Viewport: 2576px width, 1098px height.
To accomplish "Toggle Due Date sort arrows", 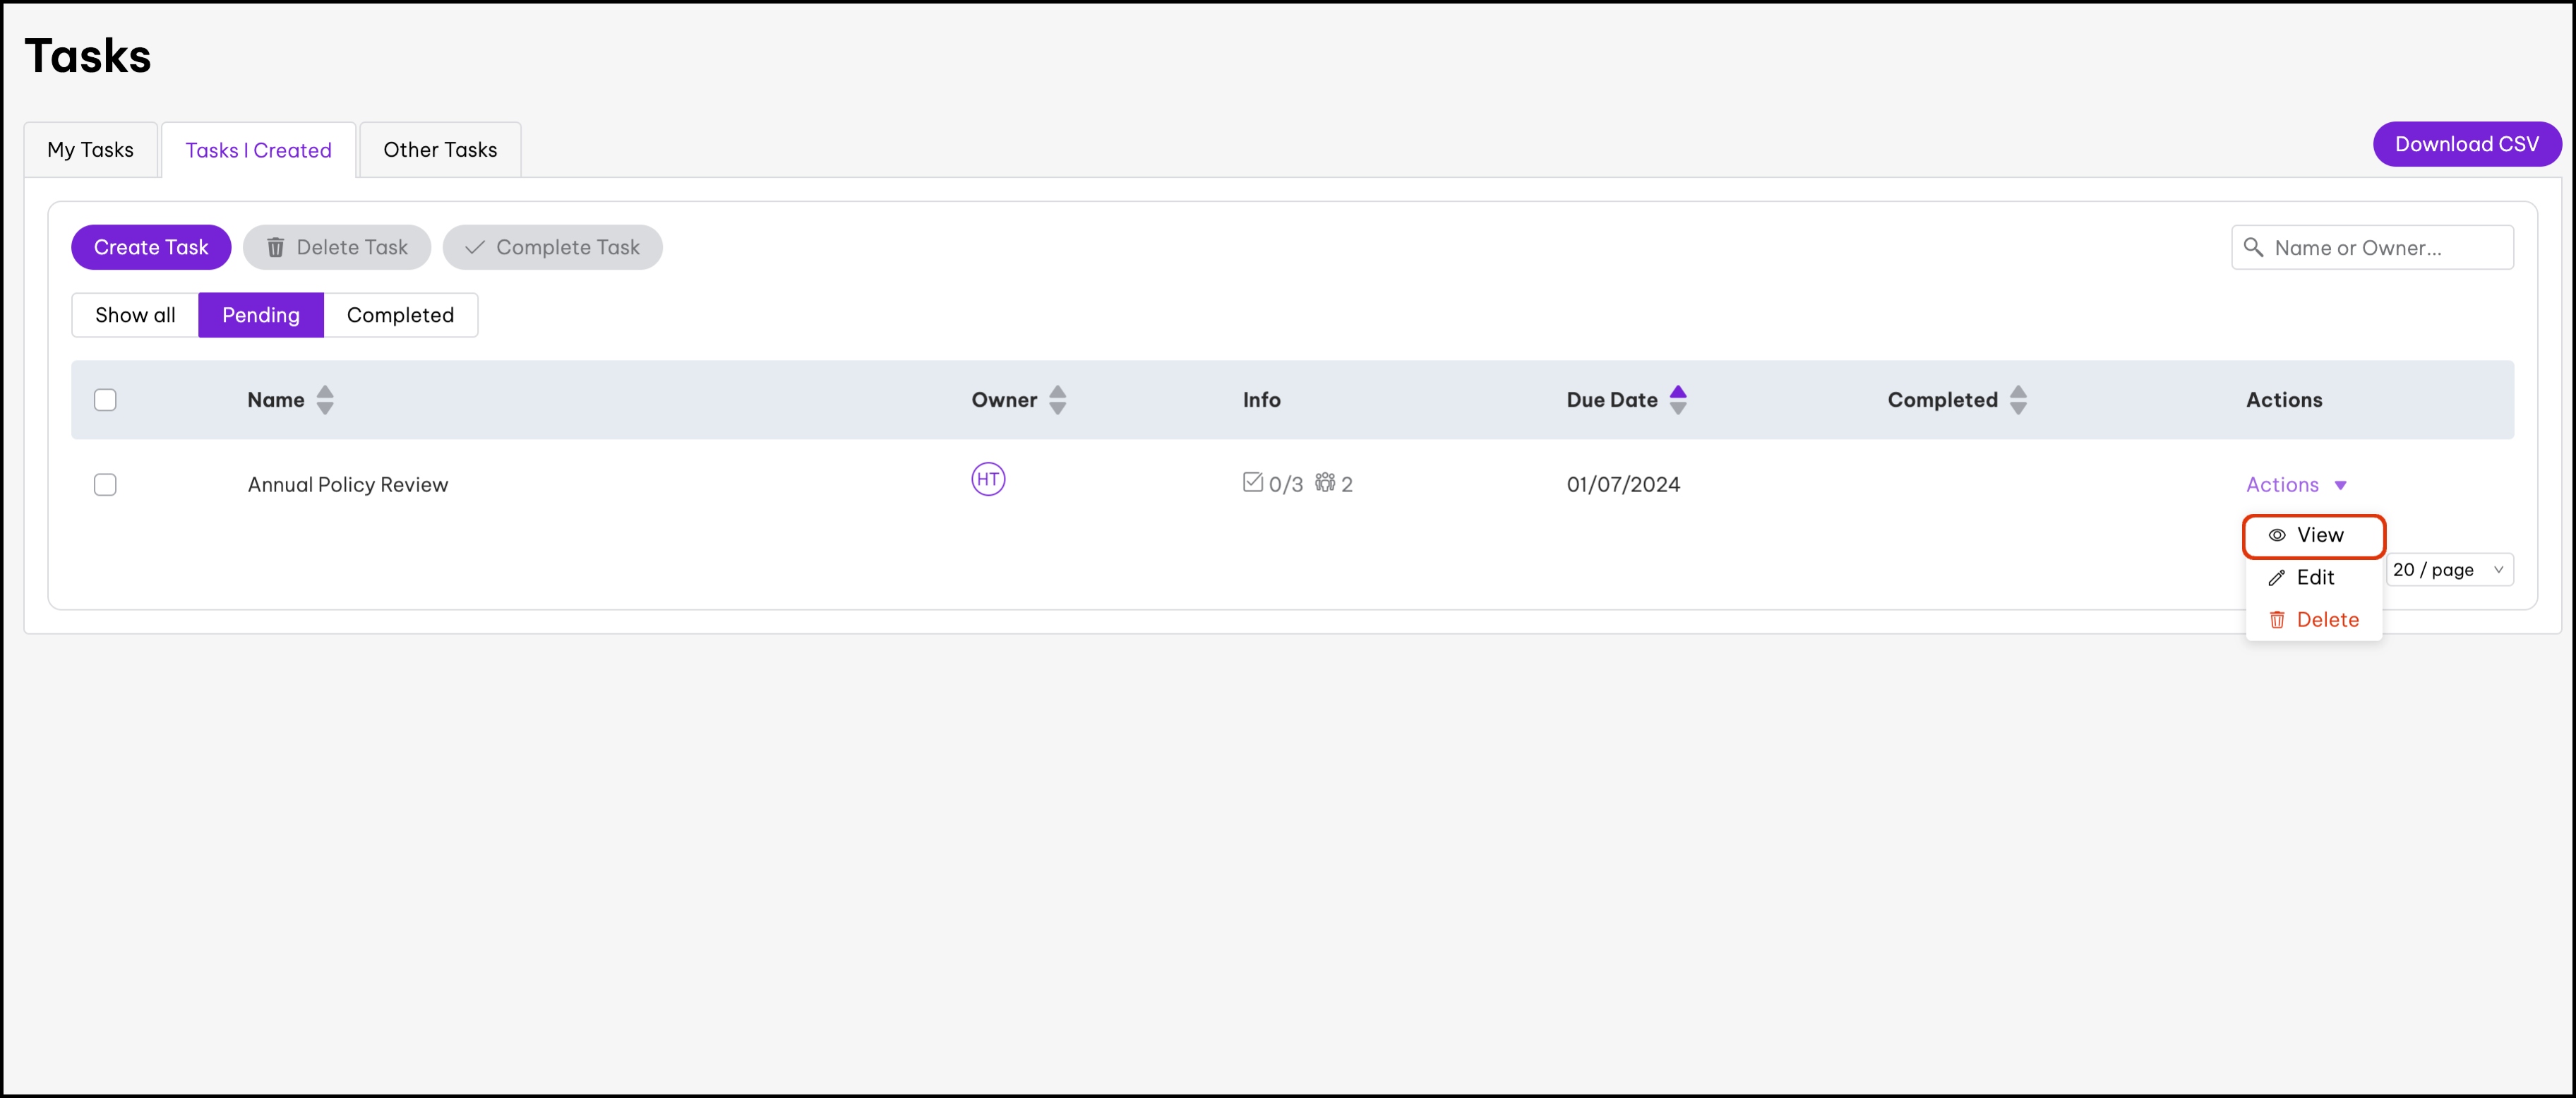I will point(1678,400).
